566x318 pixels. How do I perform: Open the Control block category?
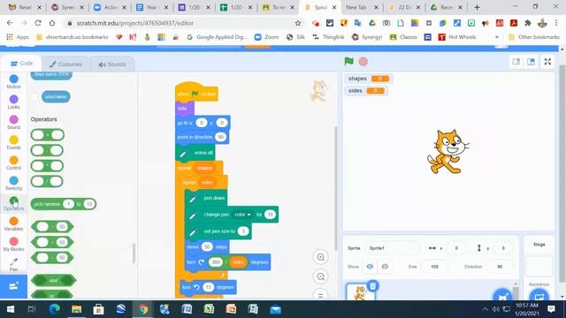pyautogui.click(x=14, y=163)
